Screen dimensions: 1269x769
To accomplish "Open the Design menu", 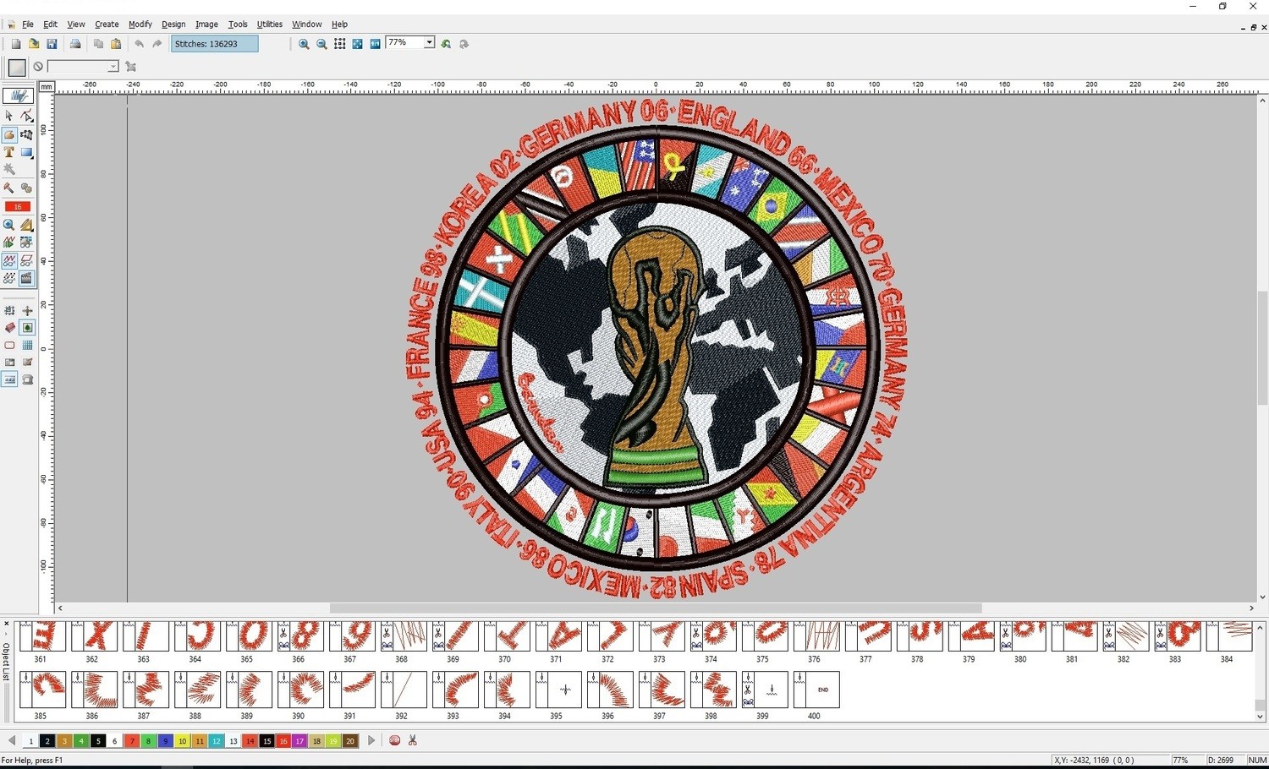I will point(173,25).
